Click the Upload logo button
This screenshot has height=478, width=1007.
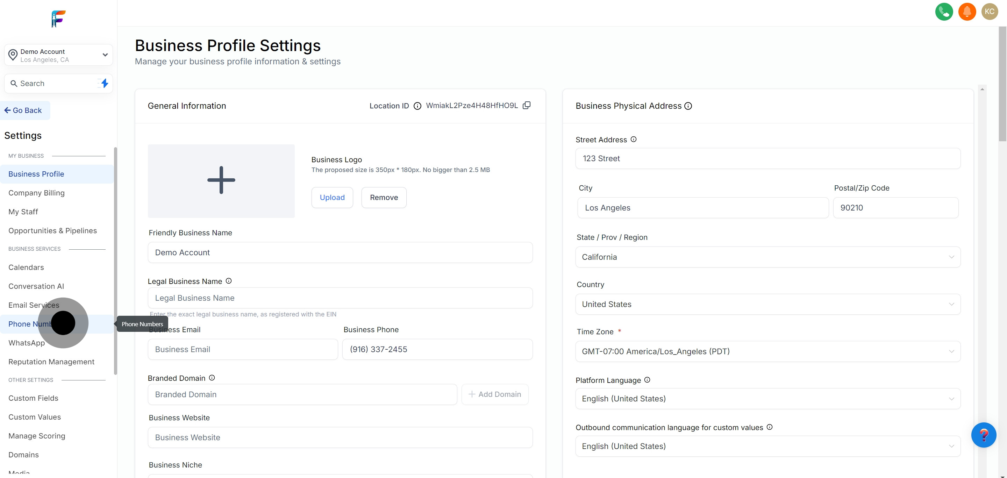(332, 198)
